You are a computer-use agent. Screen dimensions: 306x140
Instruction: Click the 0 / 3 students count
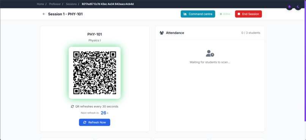pyautogui.click(x=251, y=33)
